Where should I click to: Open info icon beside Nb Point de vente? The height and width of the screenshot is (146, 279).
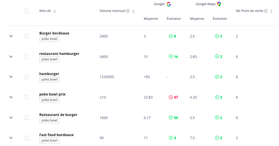coord(266,11)
